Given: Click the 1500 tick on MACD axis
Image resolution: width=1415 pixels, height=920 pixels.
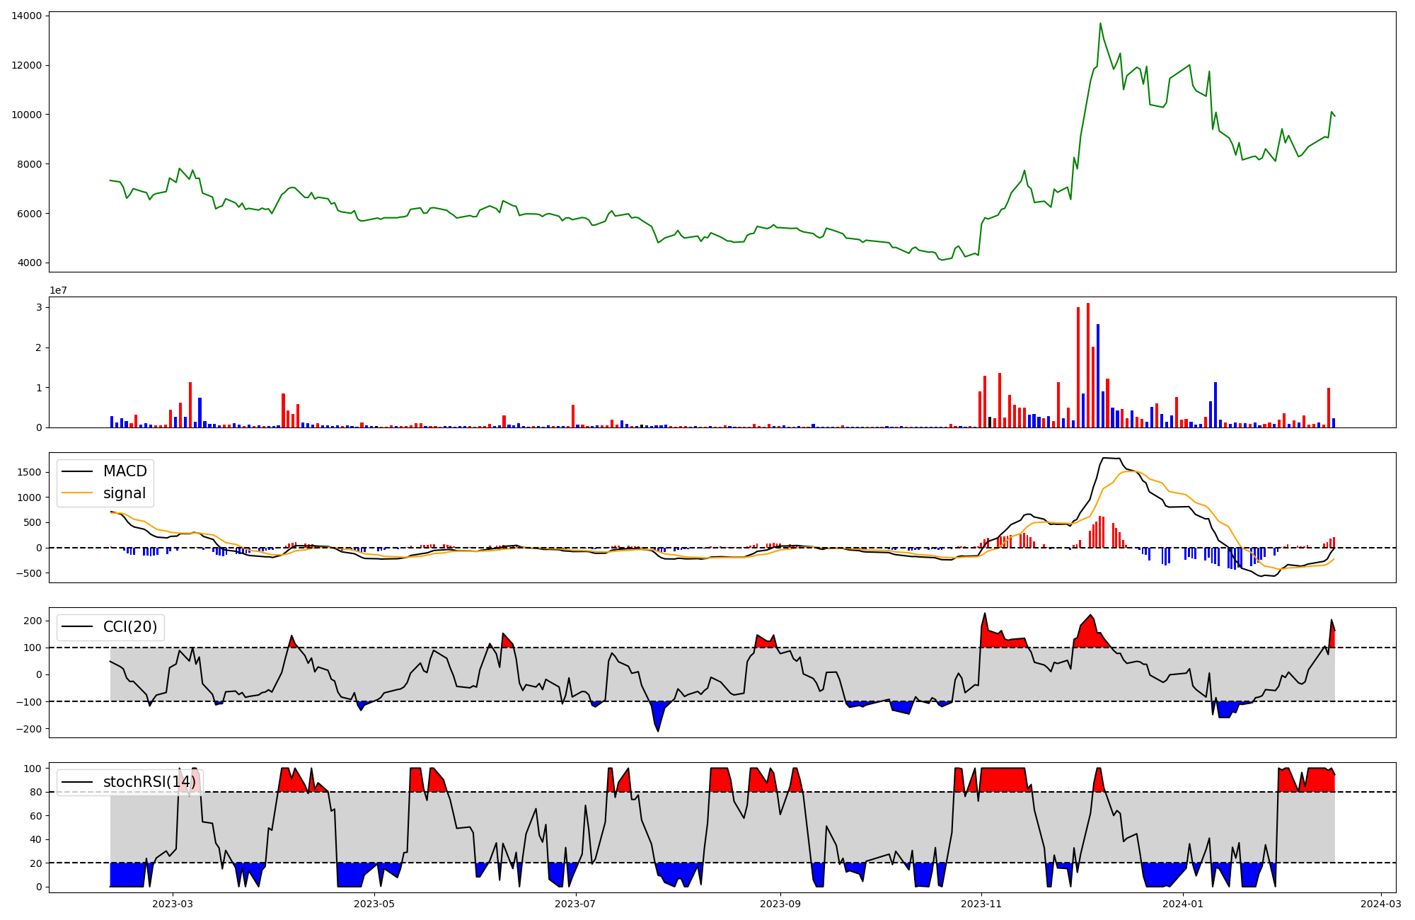Looking at the screenshot, I should 30,472.
